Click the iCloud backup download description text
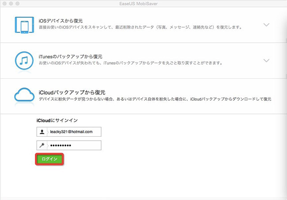 coord(155,99)
